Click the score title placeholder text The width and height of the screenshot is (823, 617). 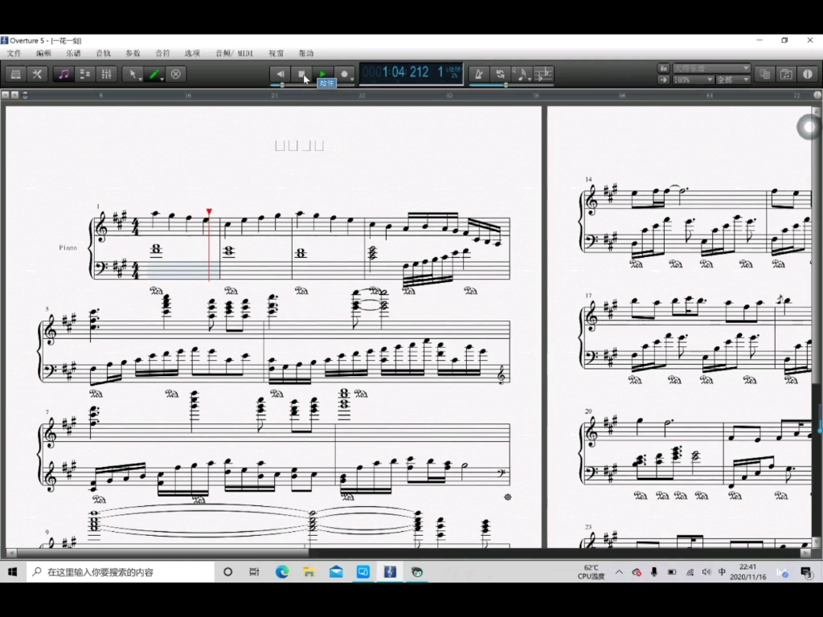point(299,146)
